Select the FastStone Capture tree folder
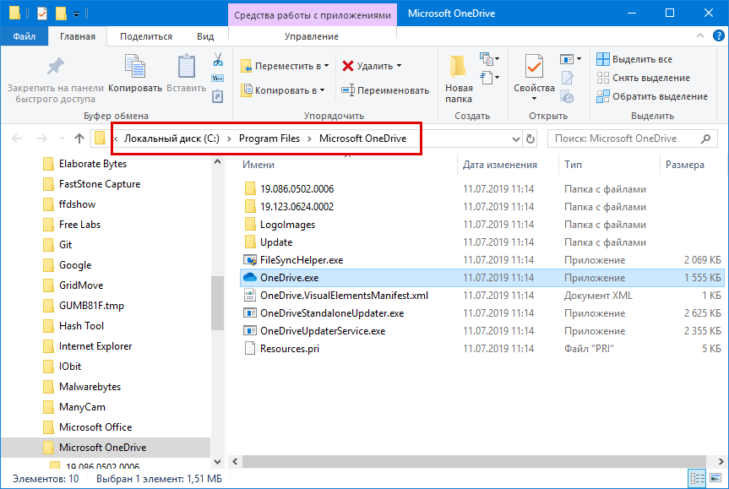This screenshot has width=729, height=489. (x=100, y=184)
